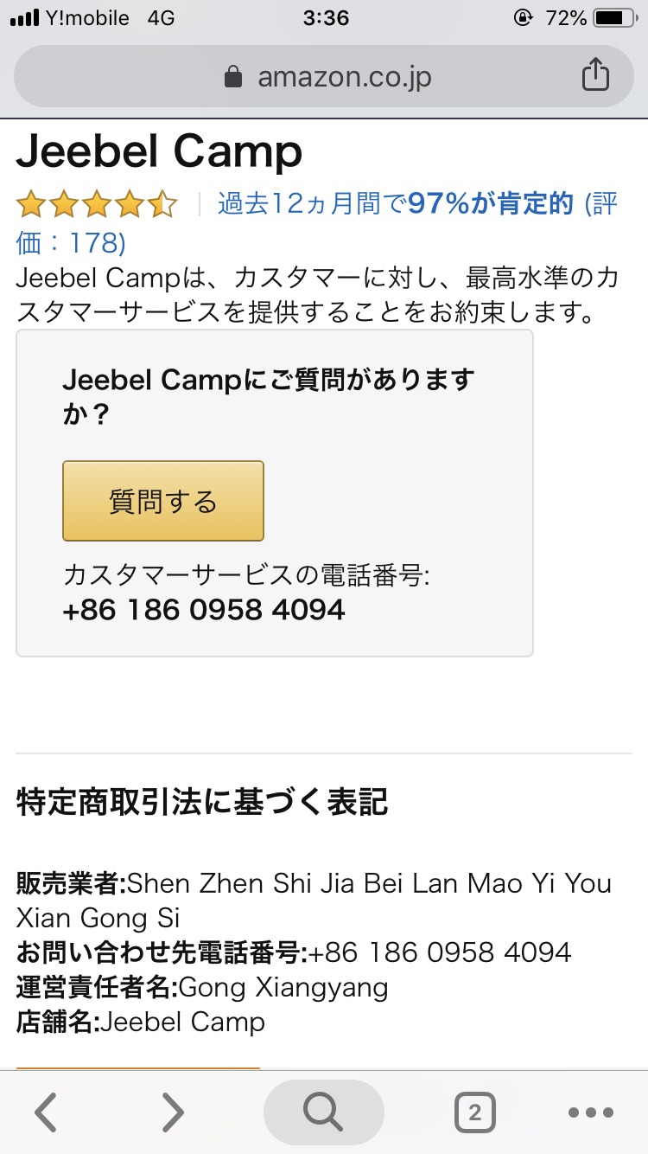
Task: Open the tab switcher showing 2 tabs
Action: 474,1112
